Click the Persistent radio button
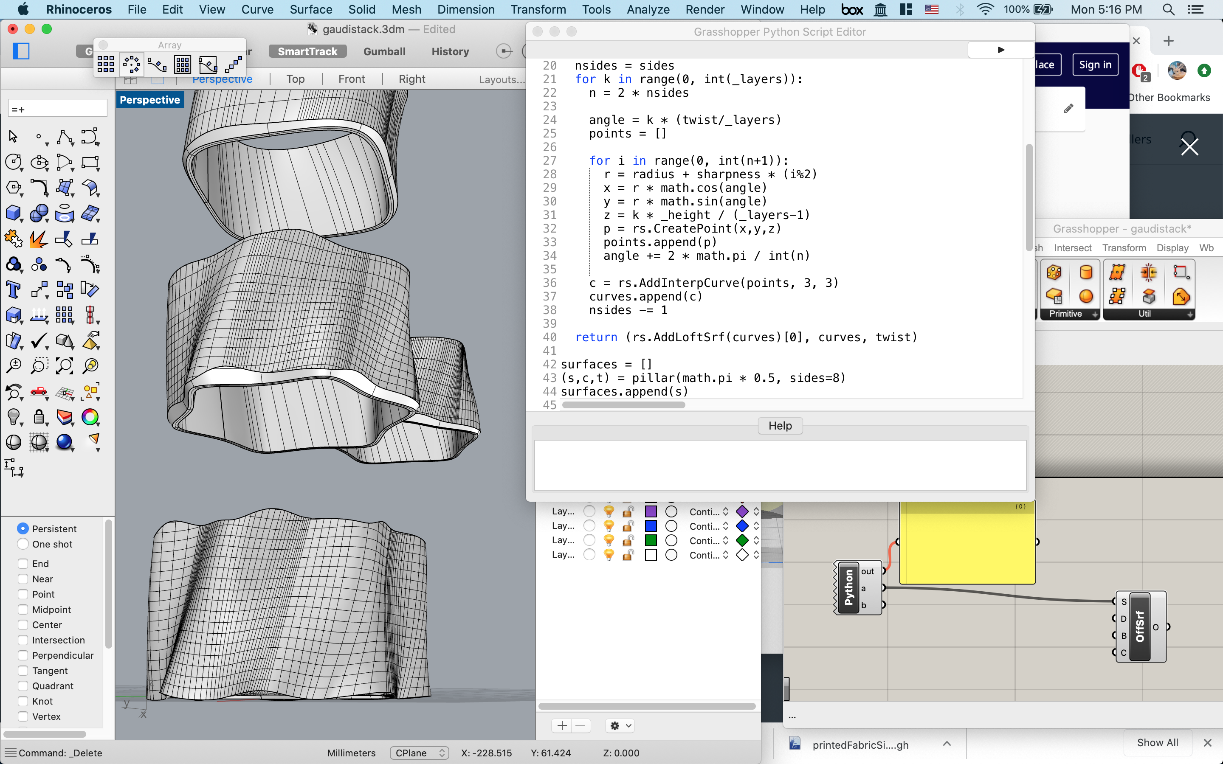The width and height of the screenshot is (1223, 764). pos(22,528)
